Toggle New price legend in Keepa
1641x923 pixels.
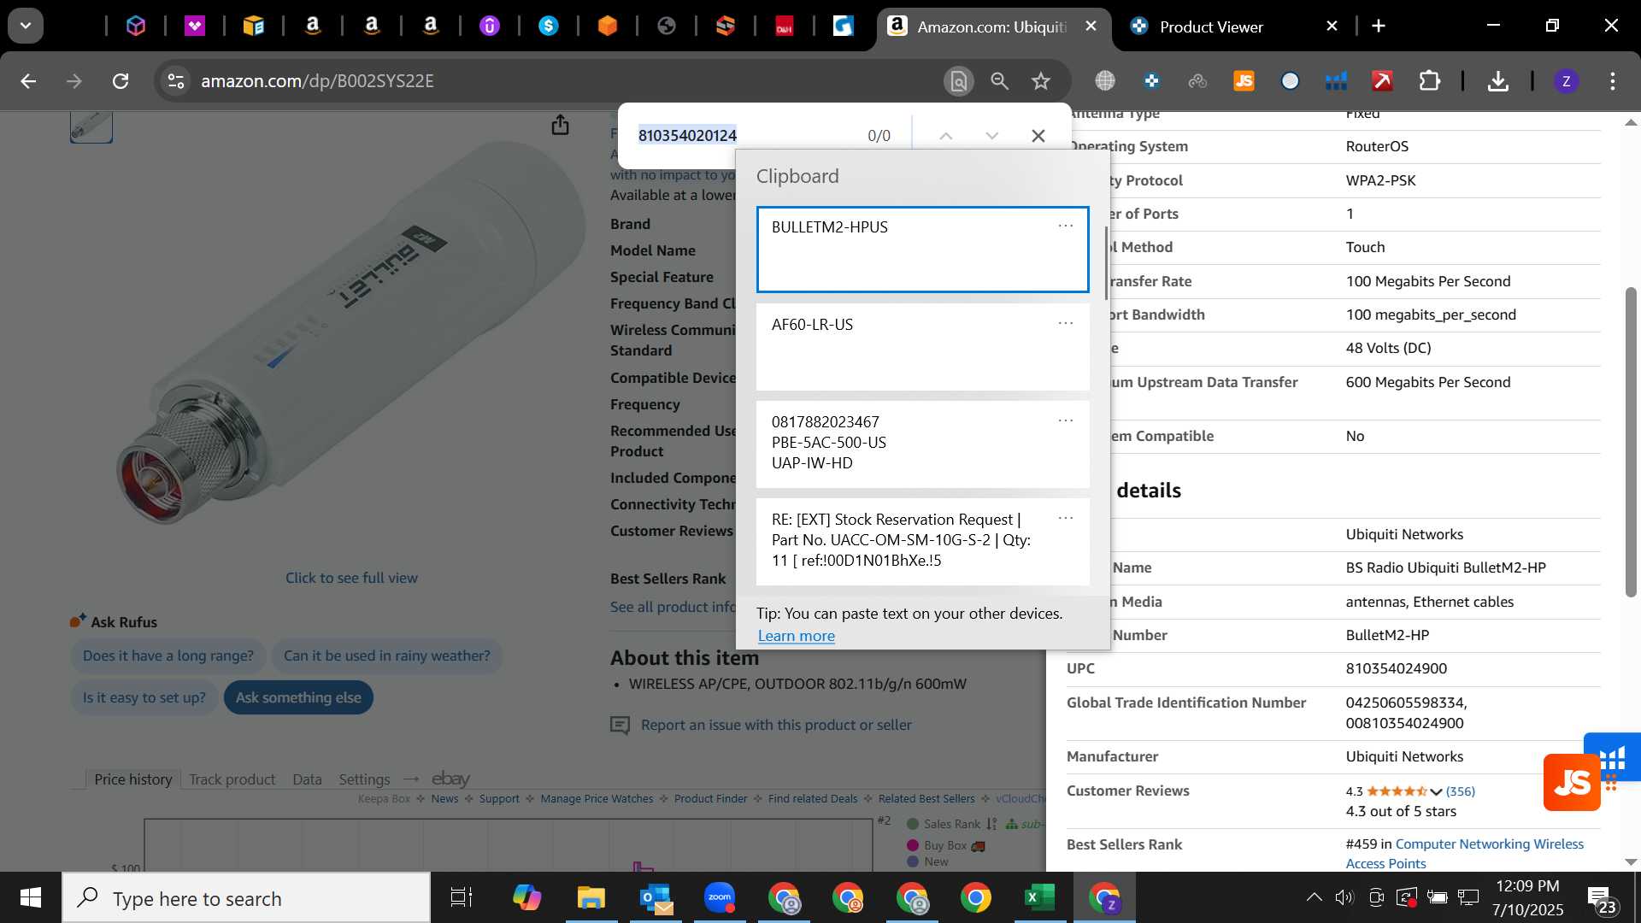(x=928, y=861)
